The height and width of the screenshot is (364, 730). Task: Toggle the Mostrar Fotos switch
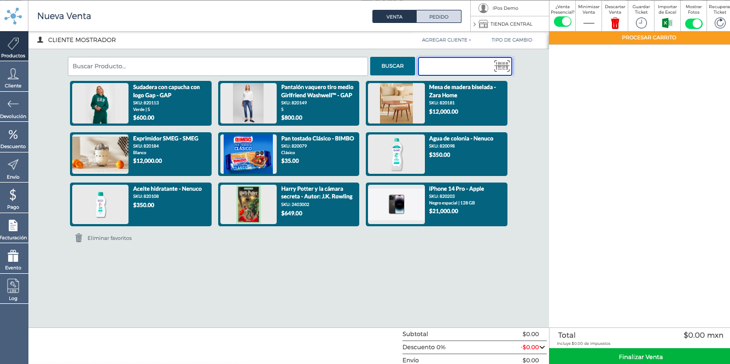[694, 23]
